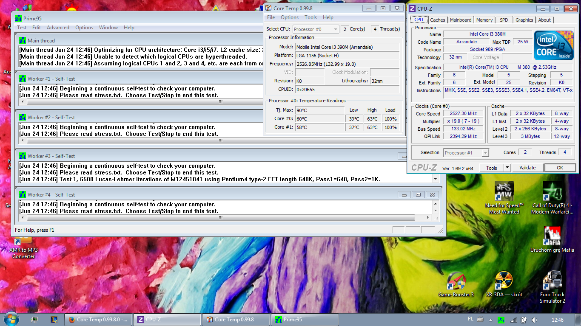Screen dimensions: 581x326
Task: Click the Worker #4 Self-Test window icon
Action: pos(23,195)
